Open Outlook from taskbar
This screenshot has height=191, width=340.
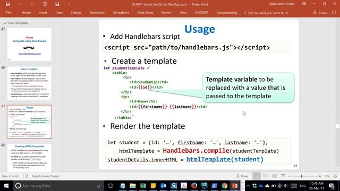pos(163,186)
